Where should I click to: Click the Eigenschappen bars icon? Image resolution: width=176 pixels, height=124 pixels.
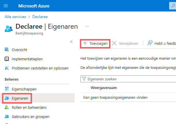pos(7,89)
